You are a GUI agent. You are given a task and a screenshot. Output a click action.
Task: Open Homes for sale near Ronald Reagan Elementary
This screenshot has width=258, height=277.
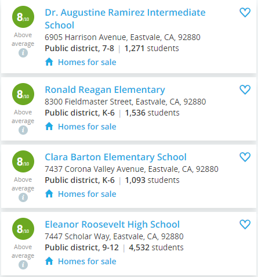pyautogui.click(x=87, y=127)
